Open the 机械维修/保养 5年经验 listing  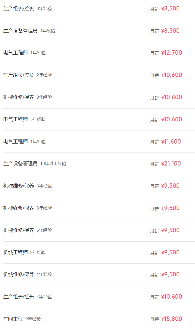pos(99,230)
